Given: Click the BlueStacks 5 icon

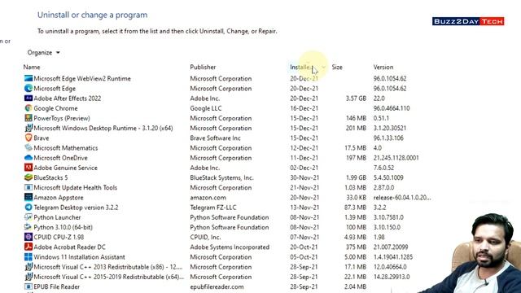Looking at the screenshot, I should pos(28,177).
